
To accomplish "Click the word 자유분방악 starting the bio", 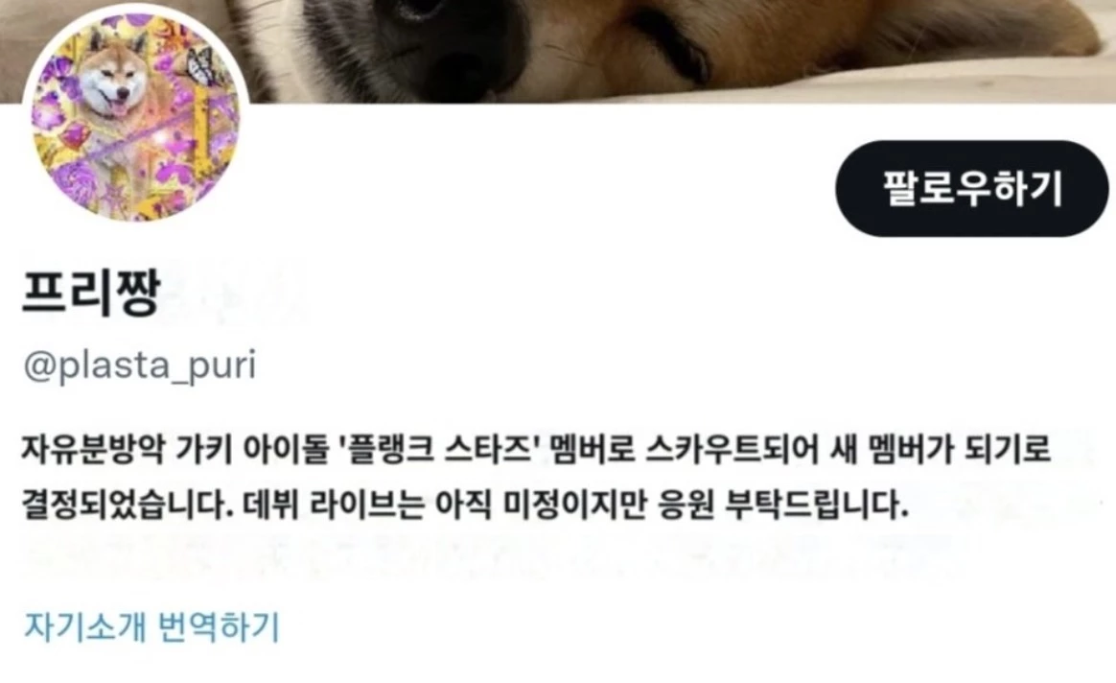I will [x=94, y=449].
